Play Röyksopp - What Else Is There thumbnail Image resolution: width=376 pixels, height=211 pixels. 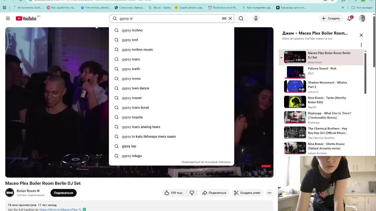click(x=295, y=117)
